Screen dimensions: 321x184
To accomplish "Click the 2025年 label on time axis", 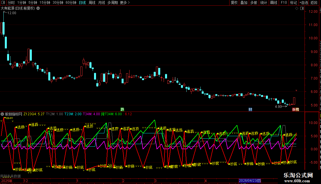I will (x=7, y=181).
